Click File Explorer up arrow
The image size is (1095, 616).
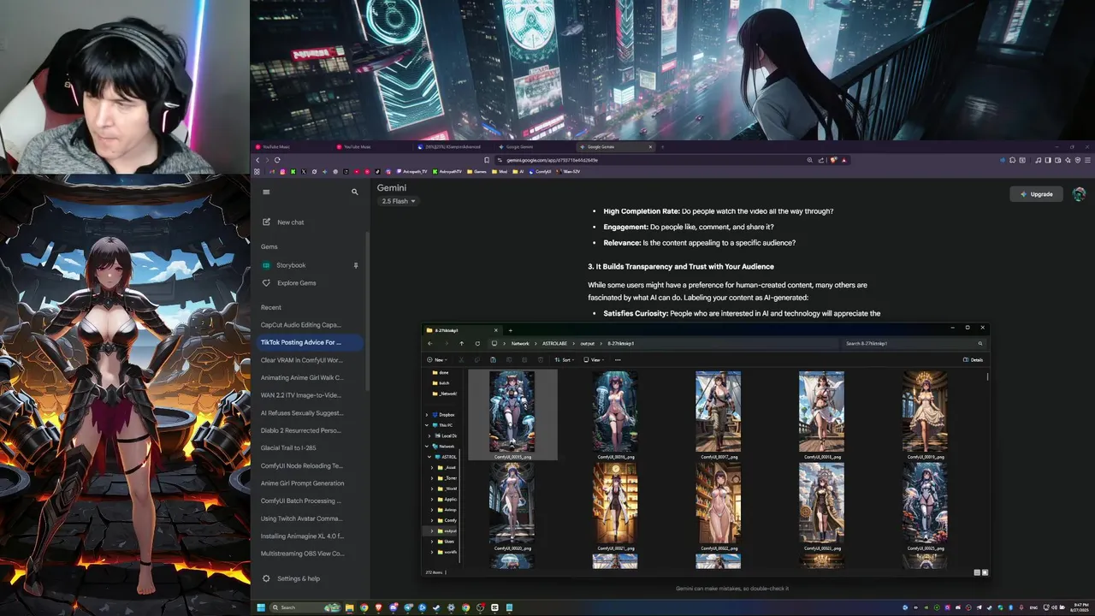click(462, 343)
